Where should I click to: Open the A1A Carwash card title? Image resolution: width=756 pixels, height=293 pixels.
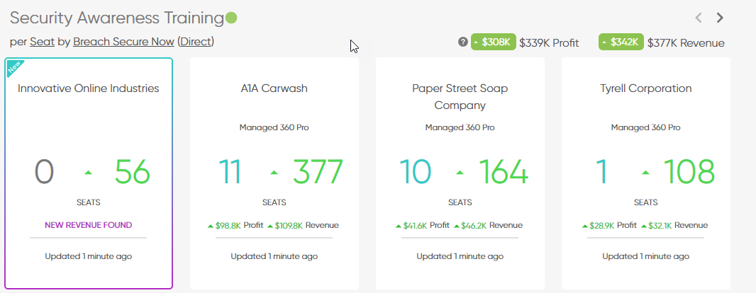coord(274,88)
